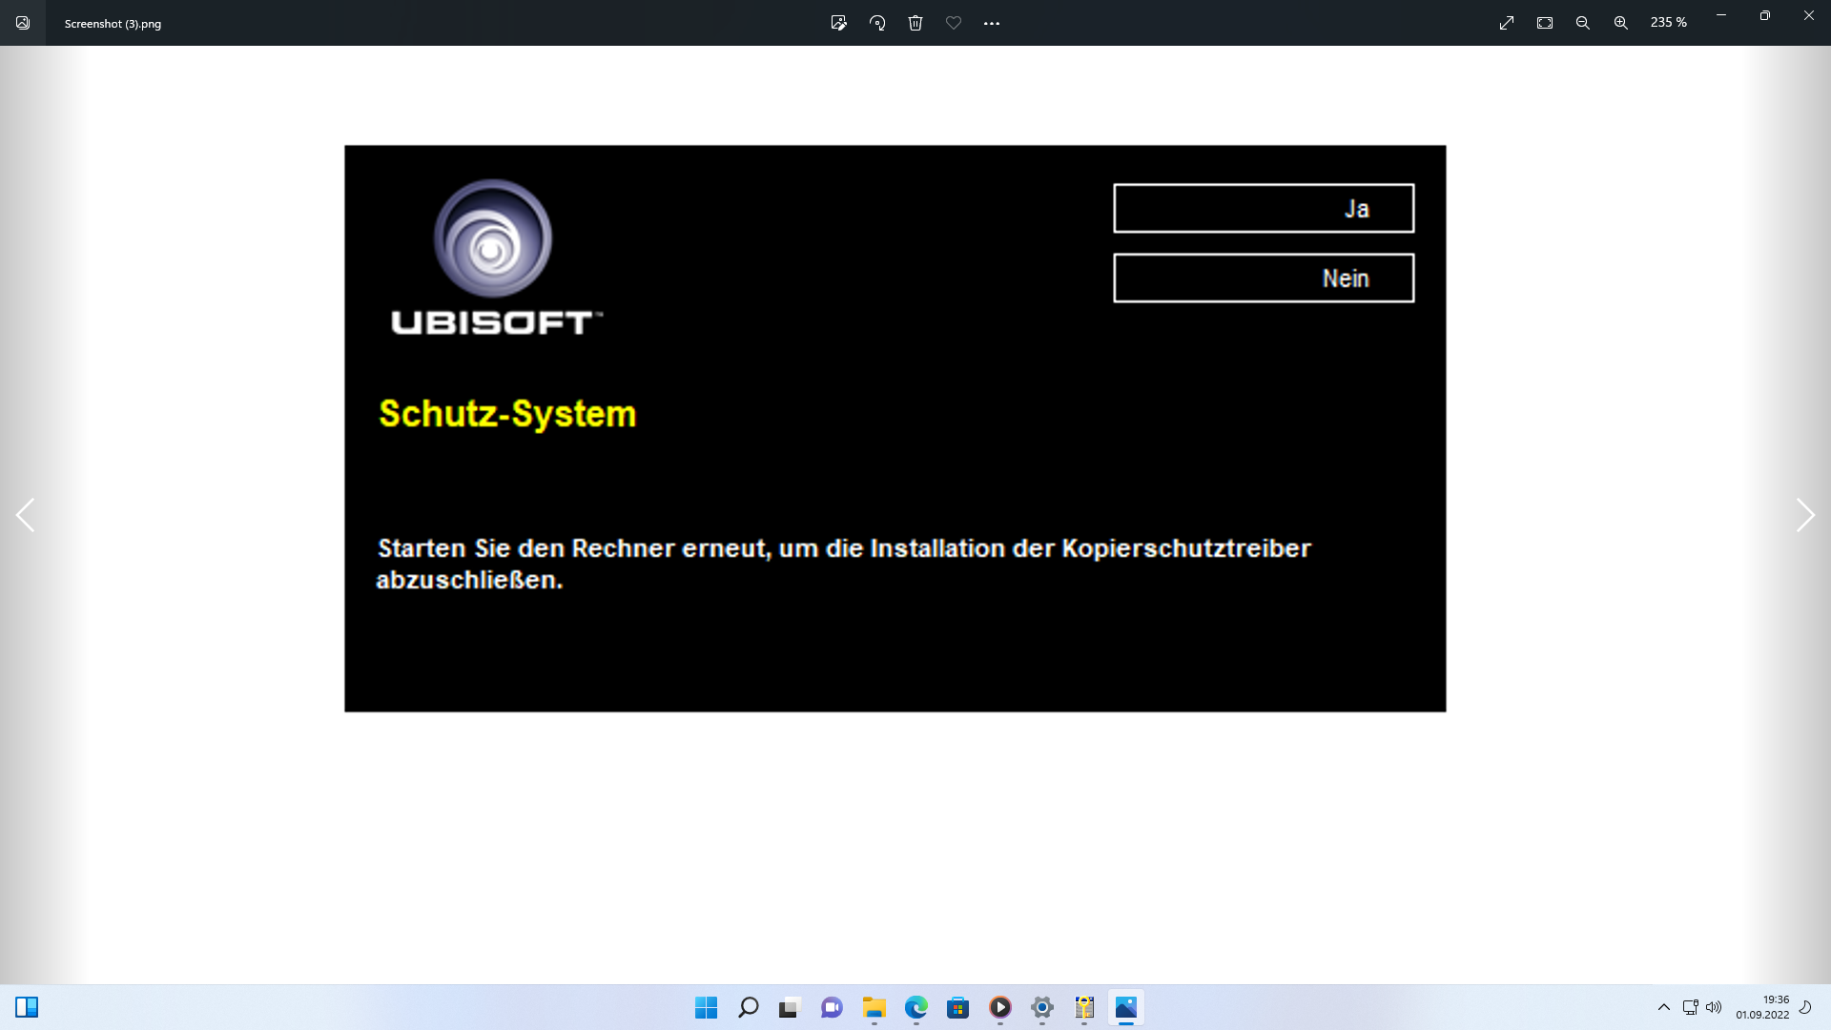Click the Ja button in the image

tap(1264, 208)
